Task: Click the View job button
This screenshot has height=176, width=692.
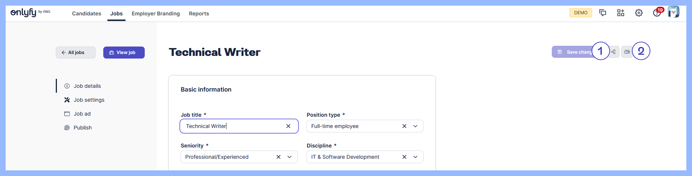Action: click(x=124, y=53)
